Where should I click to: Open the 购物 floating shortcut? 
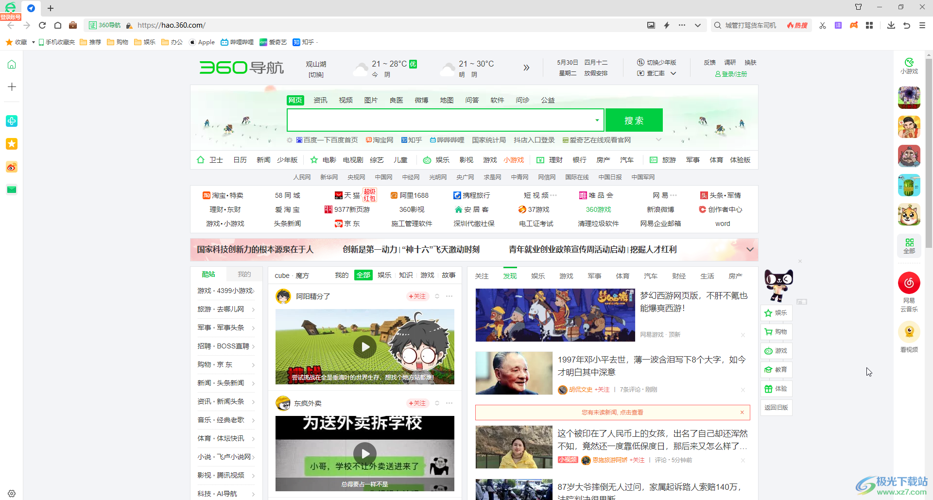776,331
